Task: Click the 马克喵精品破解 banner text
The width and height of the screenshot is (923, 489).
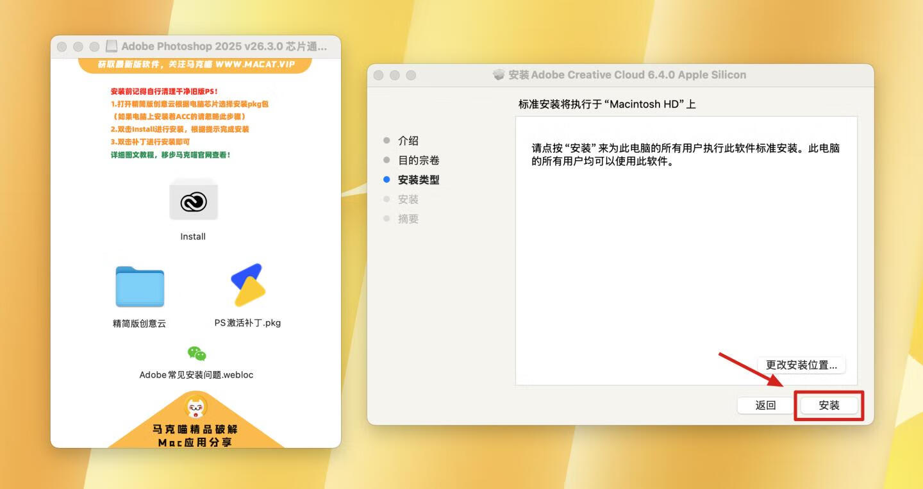Action: tap(195, 429)
